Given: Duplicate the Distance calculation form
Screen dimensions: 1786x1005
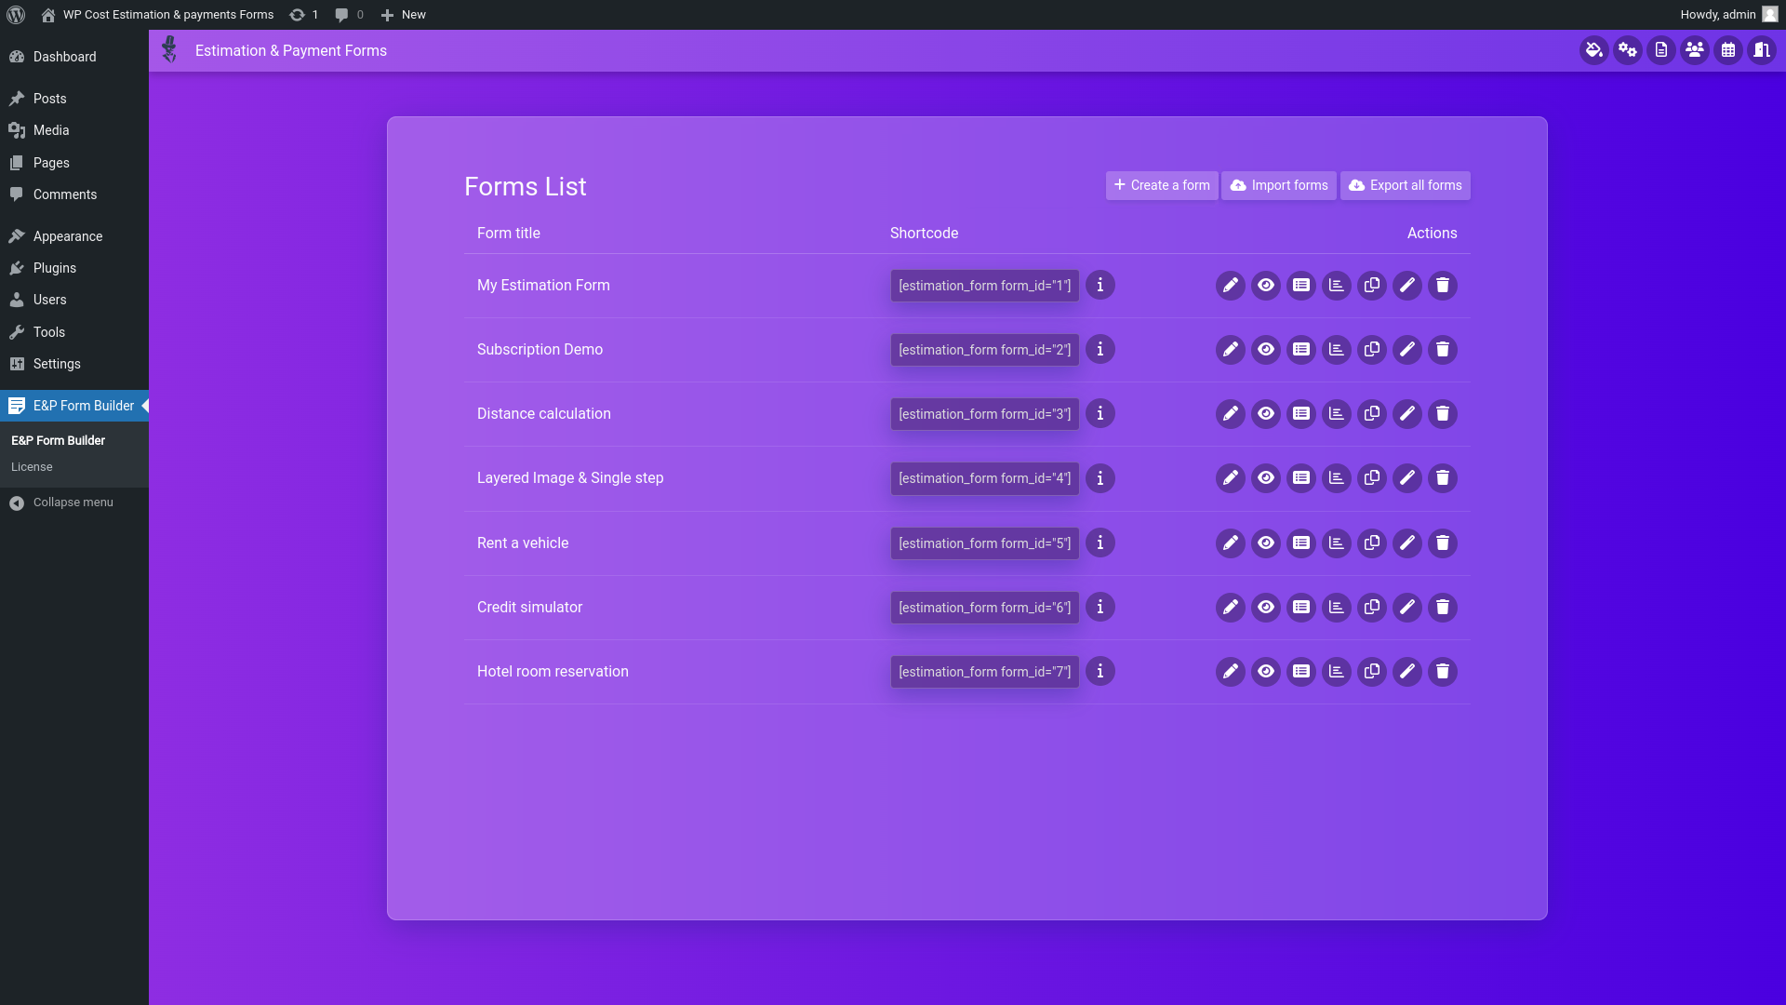Looking at the screenshot, I should tap(1372, 414).
